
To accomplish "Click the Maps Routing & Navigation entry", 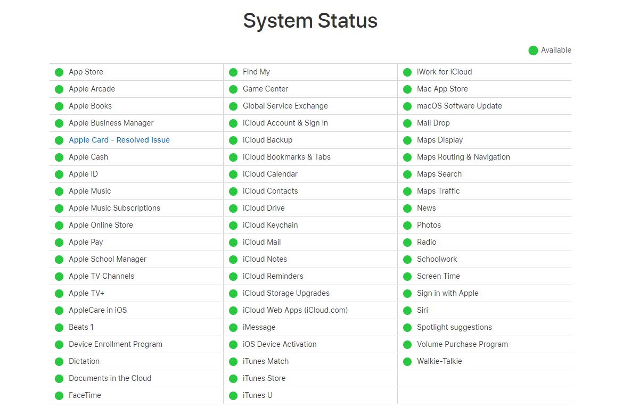I will click(463, 157).
